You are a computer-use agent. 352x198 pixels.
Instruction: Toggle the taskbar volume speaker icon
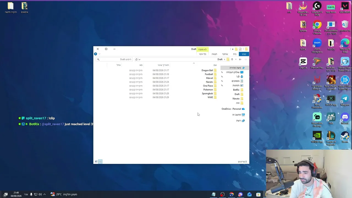tap(40, 194)
